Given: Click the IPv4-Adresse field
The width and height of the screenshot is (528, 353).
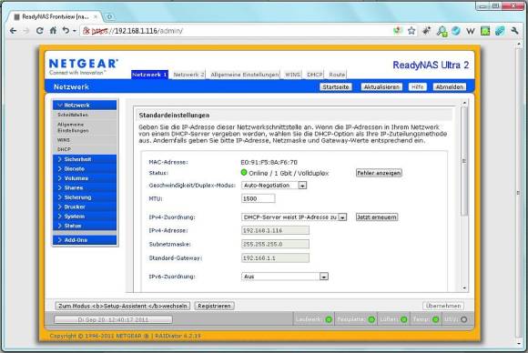Looking at the screenshot, I should click(275, 230).
